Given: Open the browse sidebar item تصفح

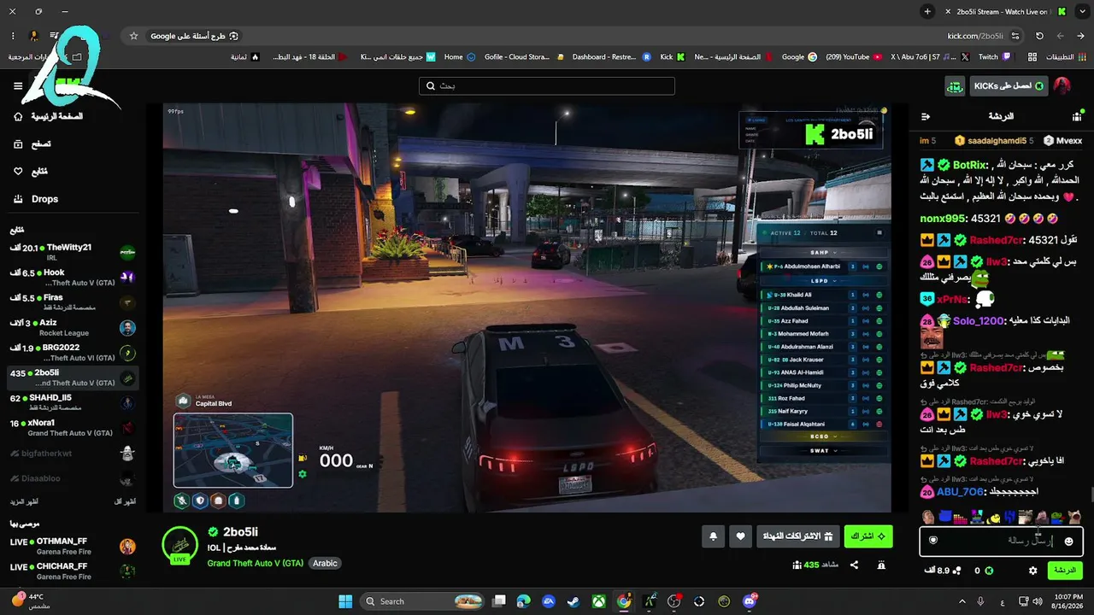Looking at the screenshot, I should coord(31,144).
